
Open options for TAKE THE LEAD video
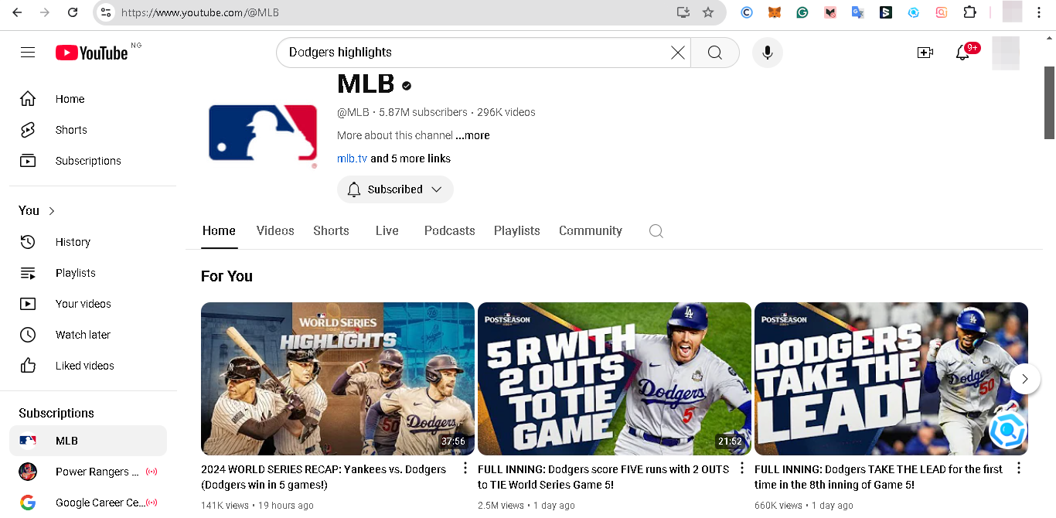[1019, 469]
